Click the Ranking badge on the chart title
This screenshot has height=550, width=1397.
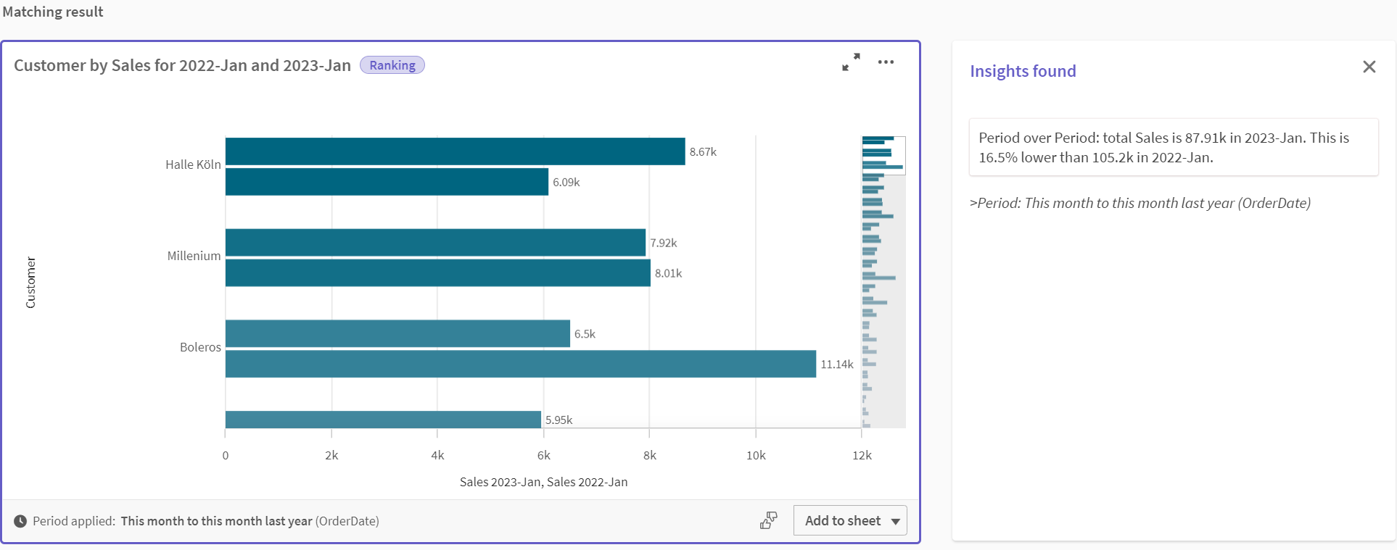click(x=392, y=64)
